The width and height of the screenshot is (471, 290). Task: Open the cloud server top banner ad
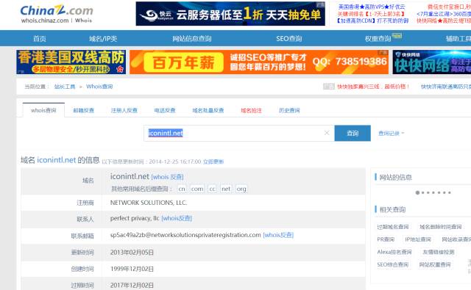[x=230, y=14]
